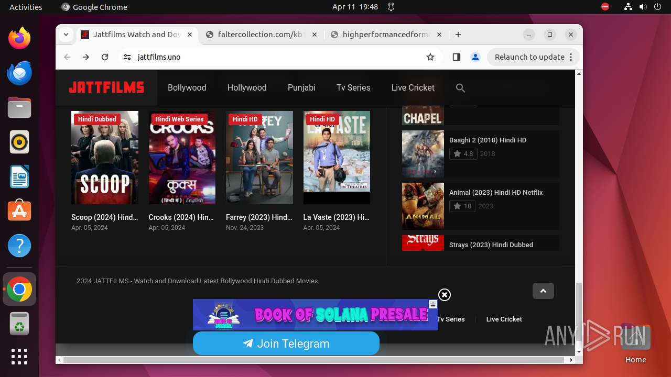Open Chrome profile avatar icon

pos(475,57)
